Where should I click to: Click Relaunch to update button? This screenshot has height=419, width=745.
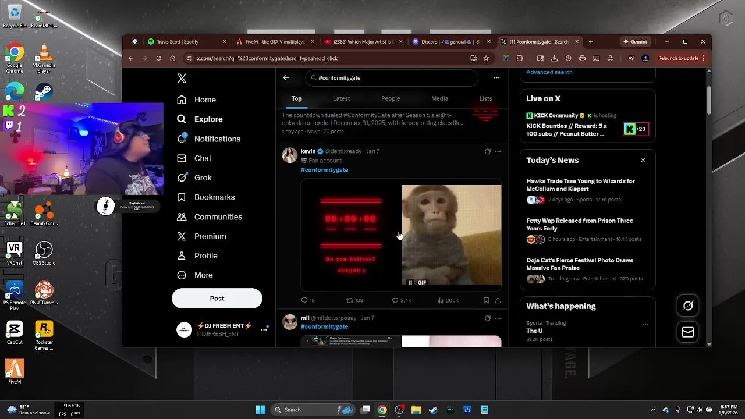pyautogui.click(x=681, y=58)
